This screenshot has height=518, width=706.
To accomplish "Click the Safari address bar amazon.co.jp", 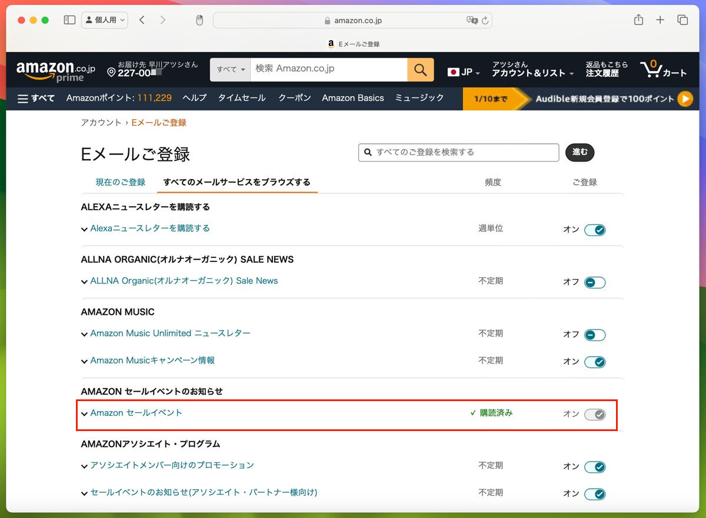I will (x=352, y=21).
